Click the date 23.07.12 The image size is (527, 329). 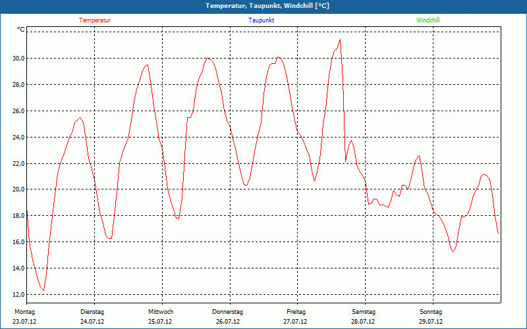(x=24, y=322)
